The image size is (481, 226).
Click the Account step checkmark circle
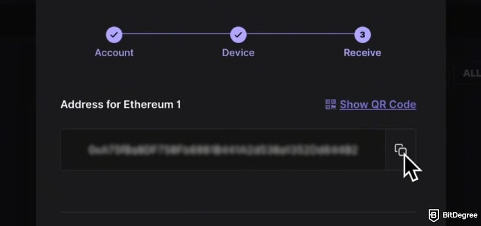tap(114, 35)
